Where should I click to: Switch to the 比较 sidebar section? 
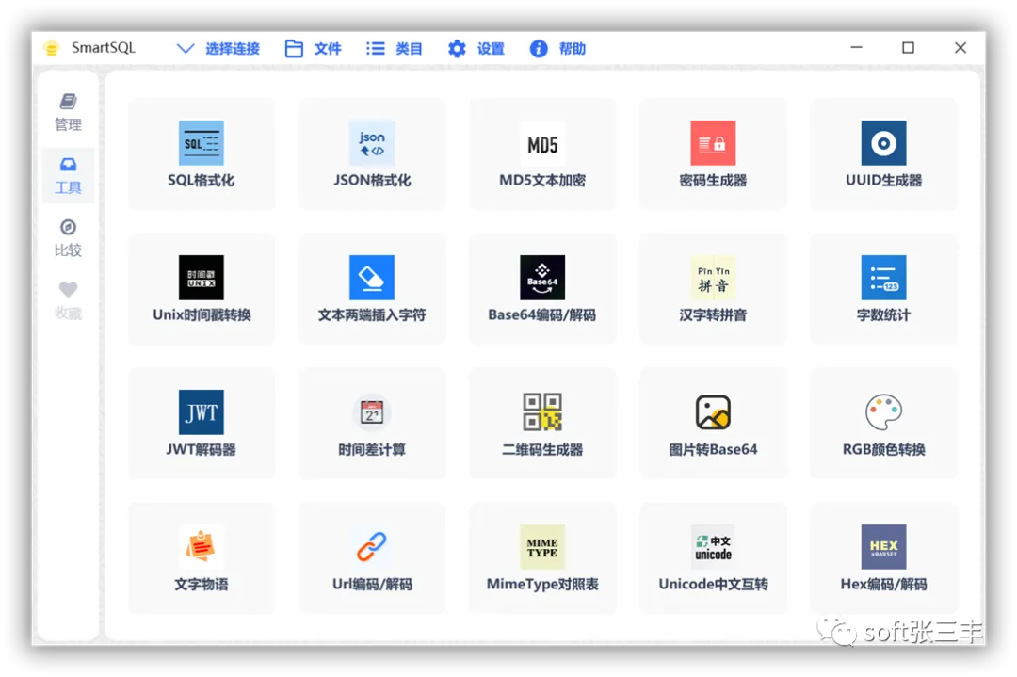pos(68,238)
